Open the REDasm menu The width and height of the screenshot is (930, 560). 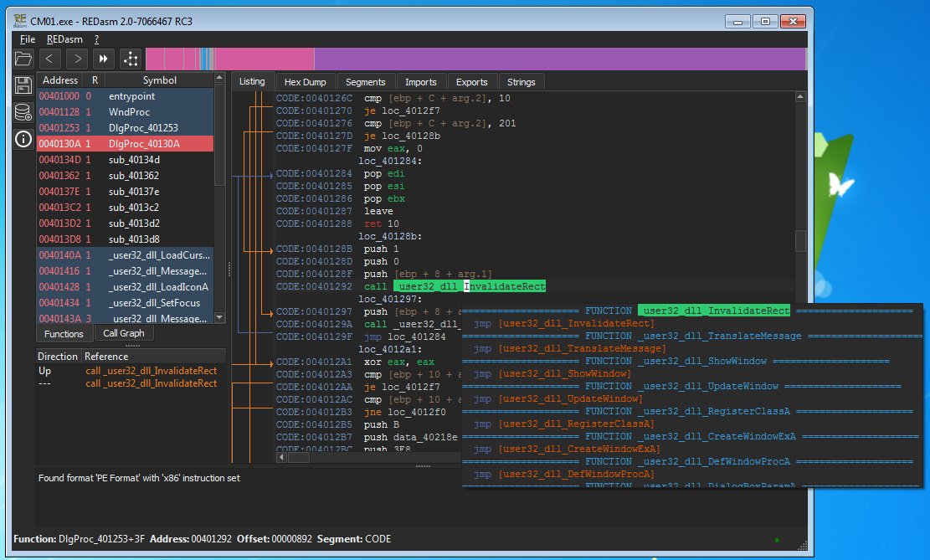(x=64, y=39)
